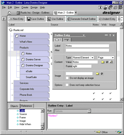
Task: Collapse the Outline Entry properties box
Action: [106, 35]
